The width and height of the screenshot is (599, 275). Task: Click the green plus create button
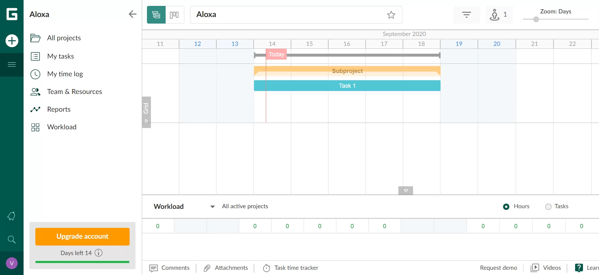(x=12, y=41)
